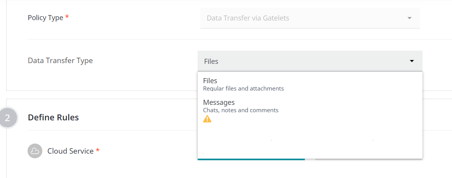Click the teal bar below the dropdown list

(251, 159)
